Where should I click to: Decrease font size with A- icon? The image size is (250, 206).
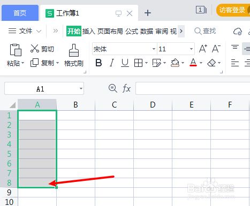(216, 49)
